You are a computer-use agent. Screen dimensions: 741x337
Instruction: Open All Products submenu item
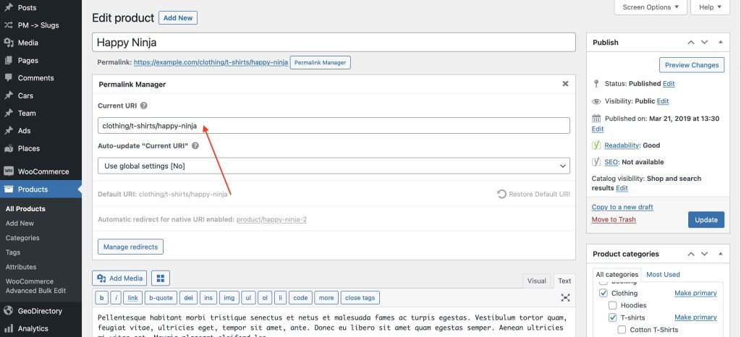pos(25,208)
